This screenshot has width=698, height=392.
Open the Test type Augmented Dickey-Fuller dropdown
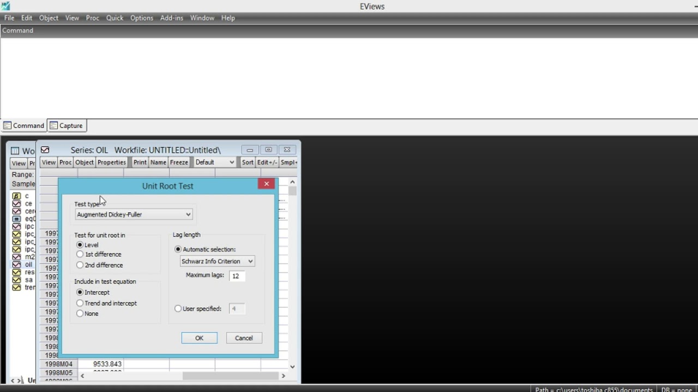pyautogui.click(x=134, y=215)
